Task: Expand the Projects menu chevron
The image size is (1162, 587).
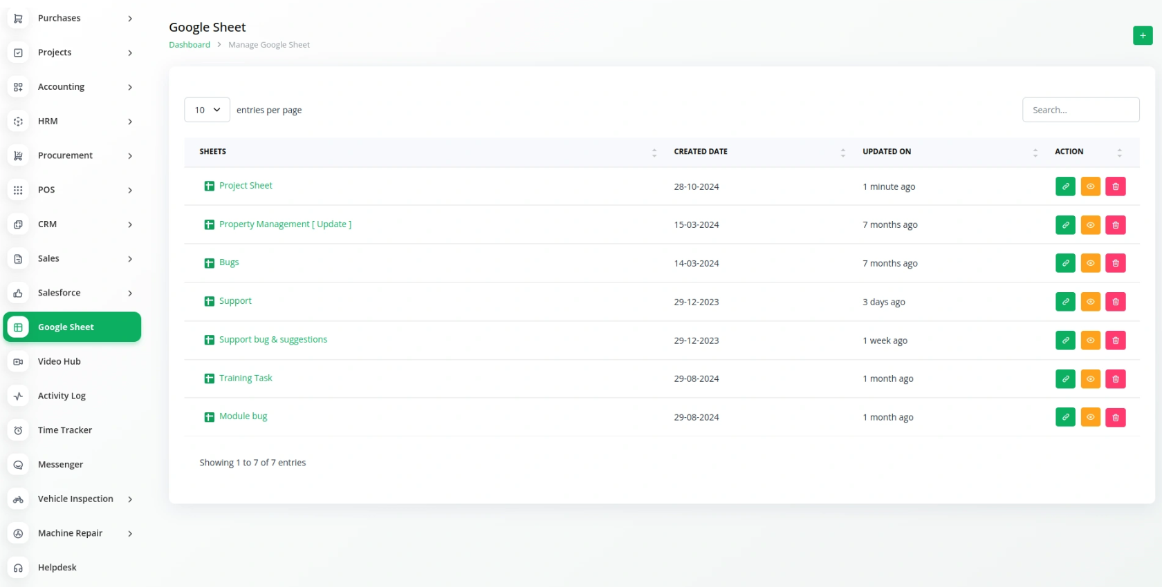Action: 130,53
